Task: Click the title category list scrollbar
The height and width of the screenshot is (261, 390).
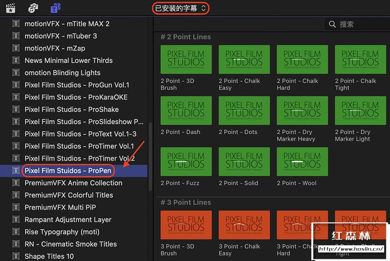Action: [150, 156]
